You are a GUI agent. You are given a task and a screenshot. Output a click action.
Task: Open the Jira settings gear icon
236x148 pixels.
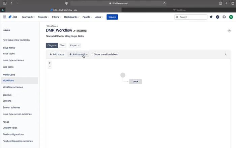click(x=224, y=17)
